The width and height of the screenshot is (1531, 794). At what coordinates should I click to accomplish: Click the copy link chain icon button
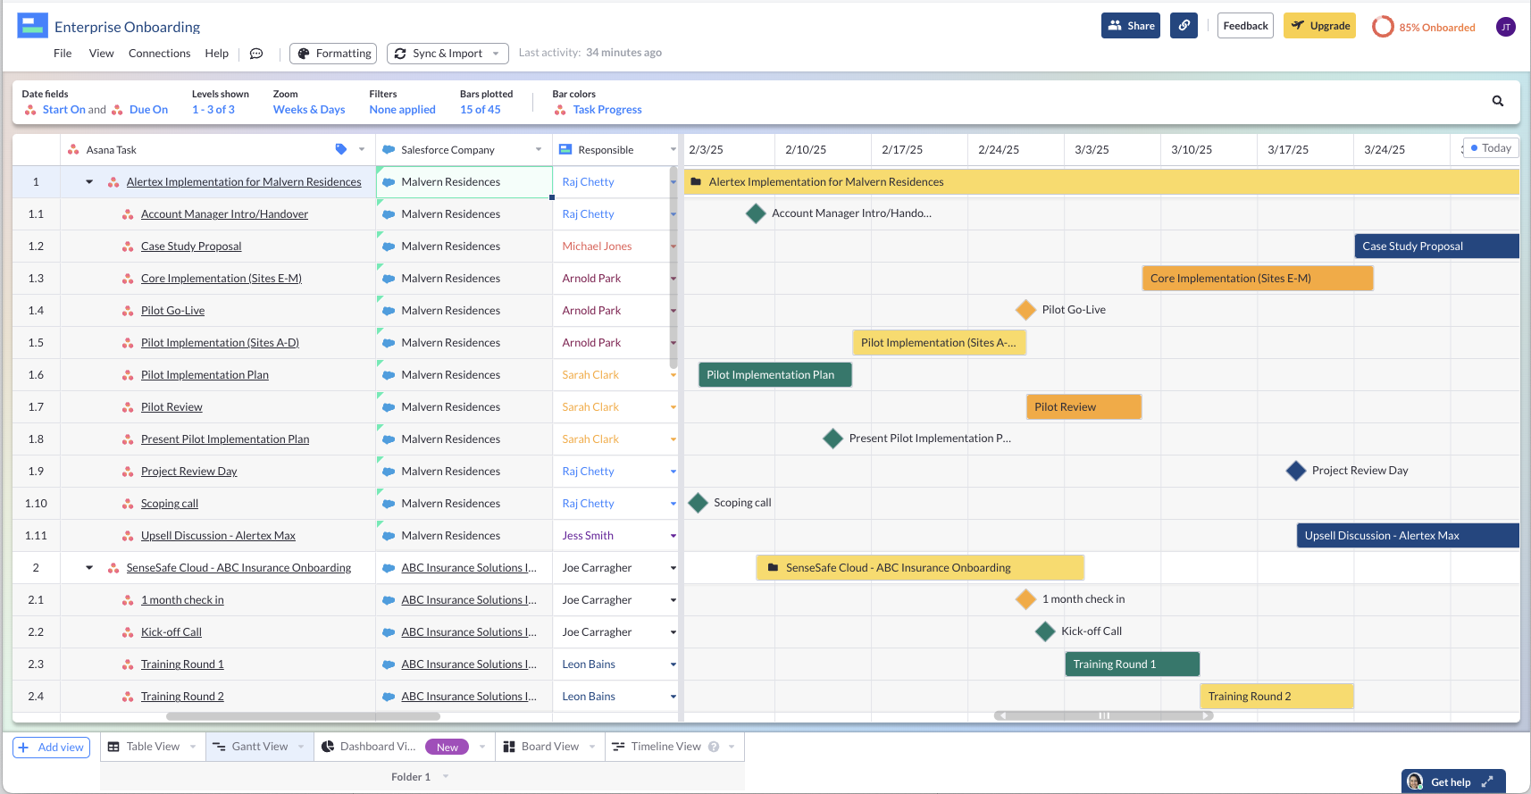click(1184, 26)
